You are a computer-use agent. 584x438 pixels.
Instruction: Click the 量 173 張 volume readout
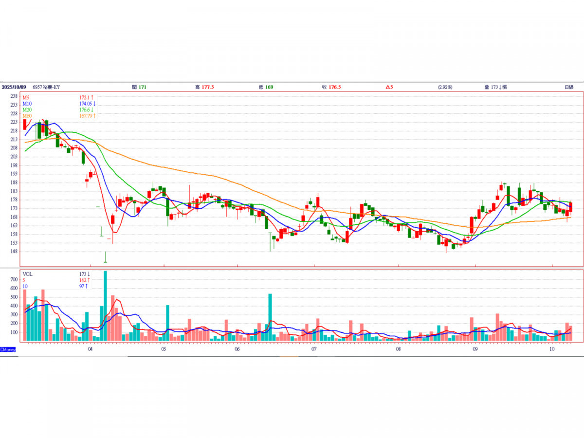pos(496,87)
